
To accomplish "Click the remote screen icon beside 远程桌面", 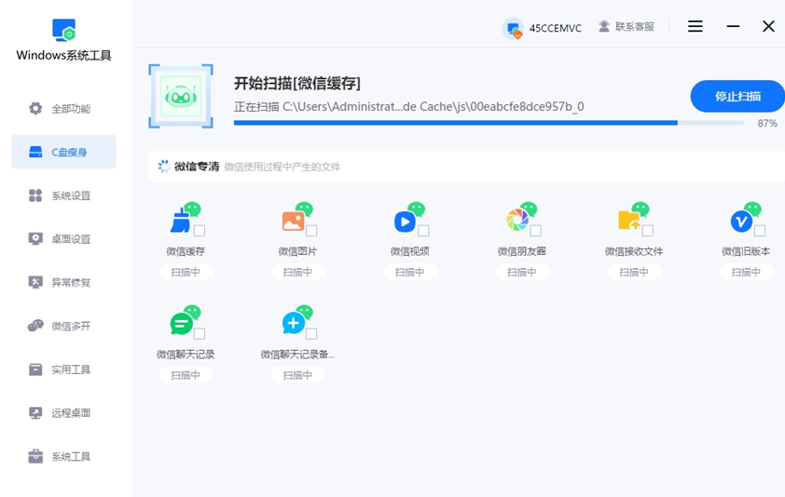I will point(35,413).
